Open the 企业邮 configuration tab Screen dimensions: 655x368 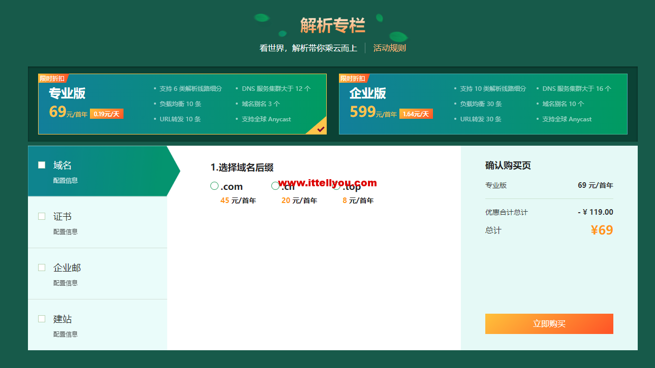click(98, 274)
